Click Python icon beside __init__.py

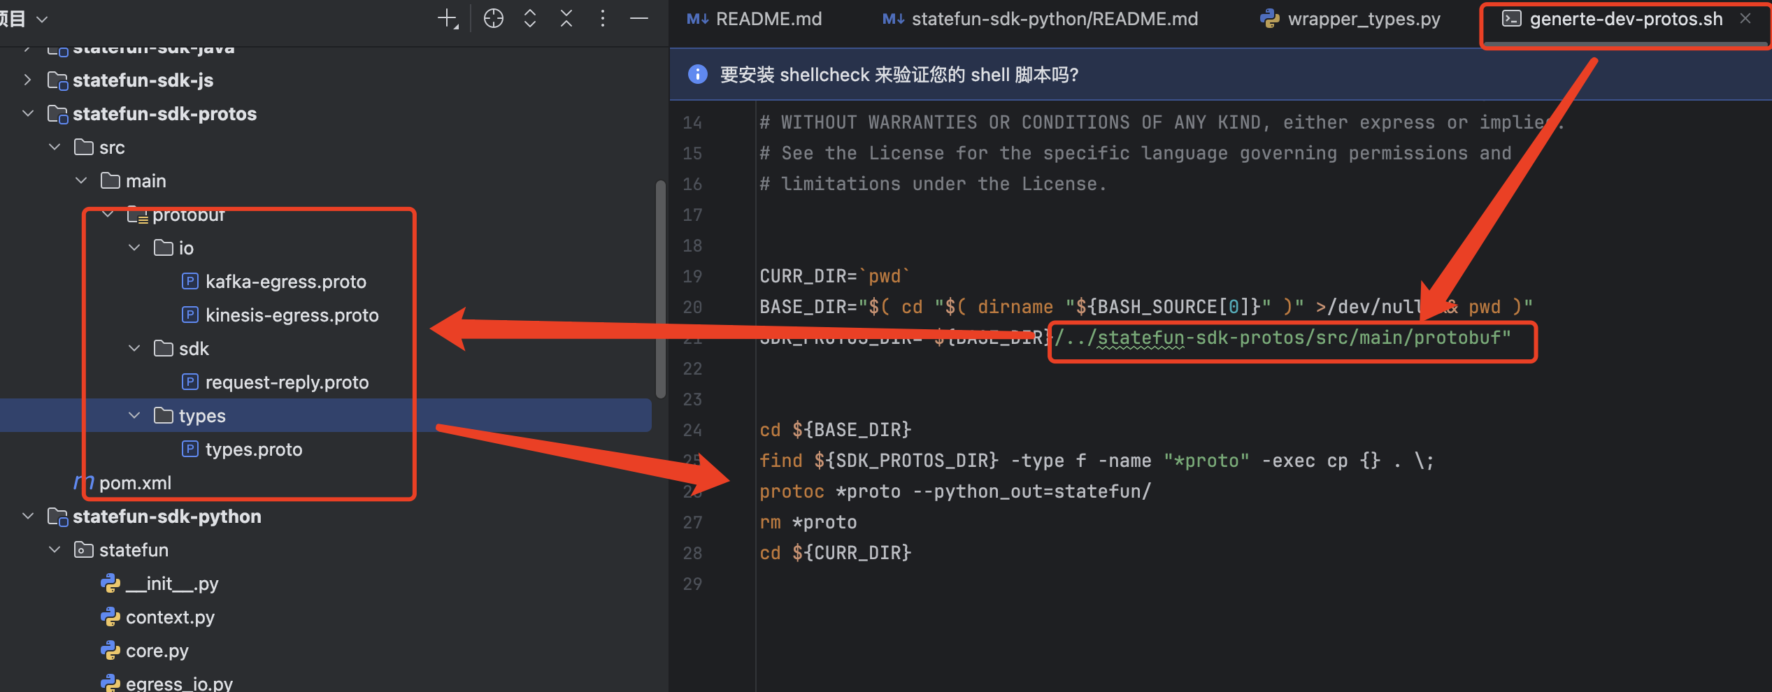click(110, 583)
